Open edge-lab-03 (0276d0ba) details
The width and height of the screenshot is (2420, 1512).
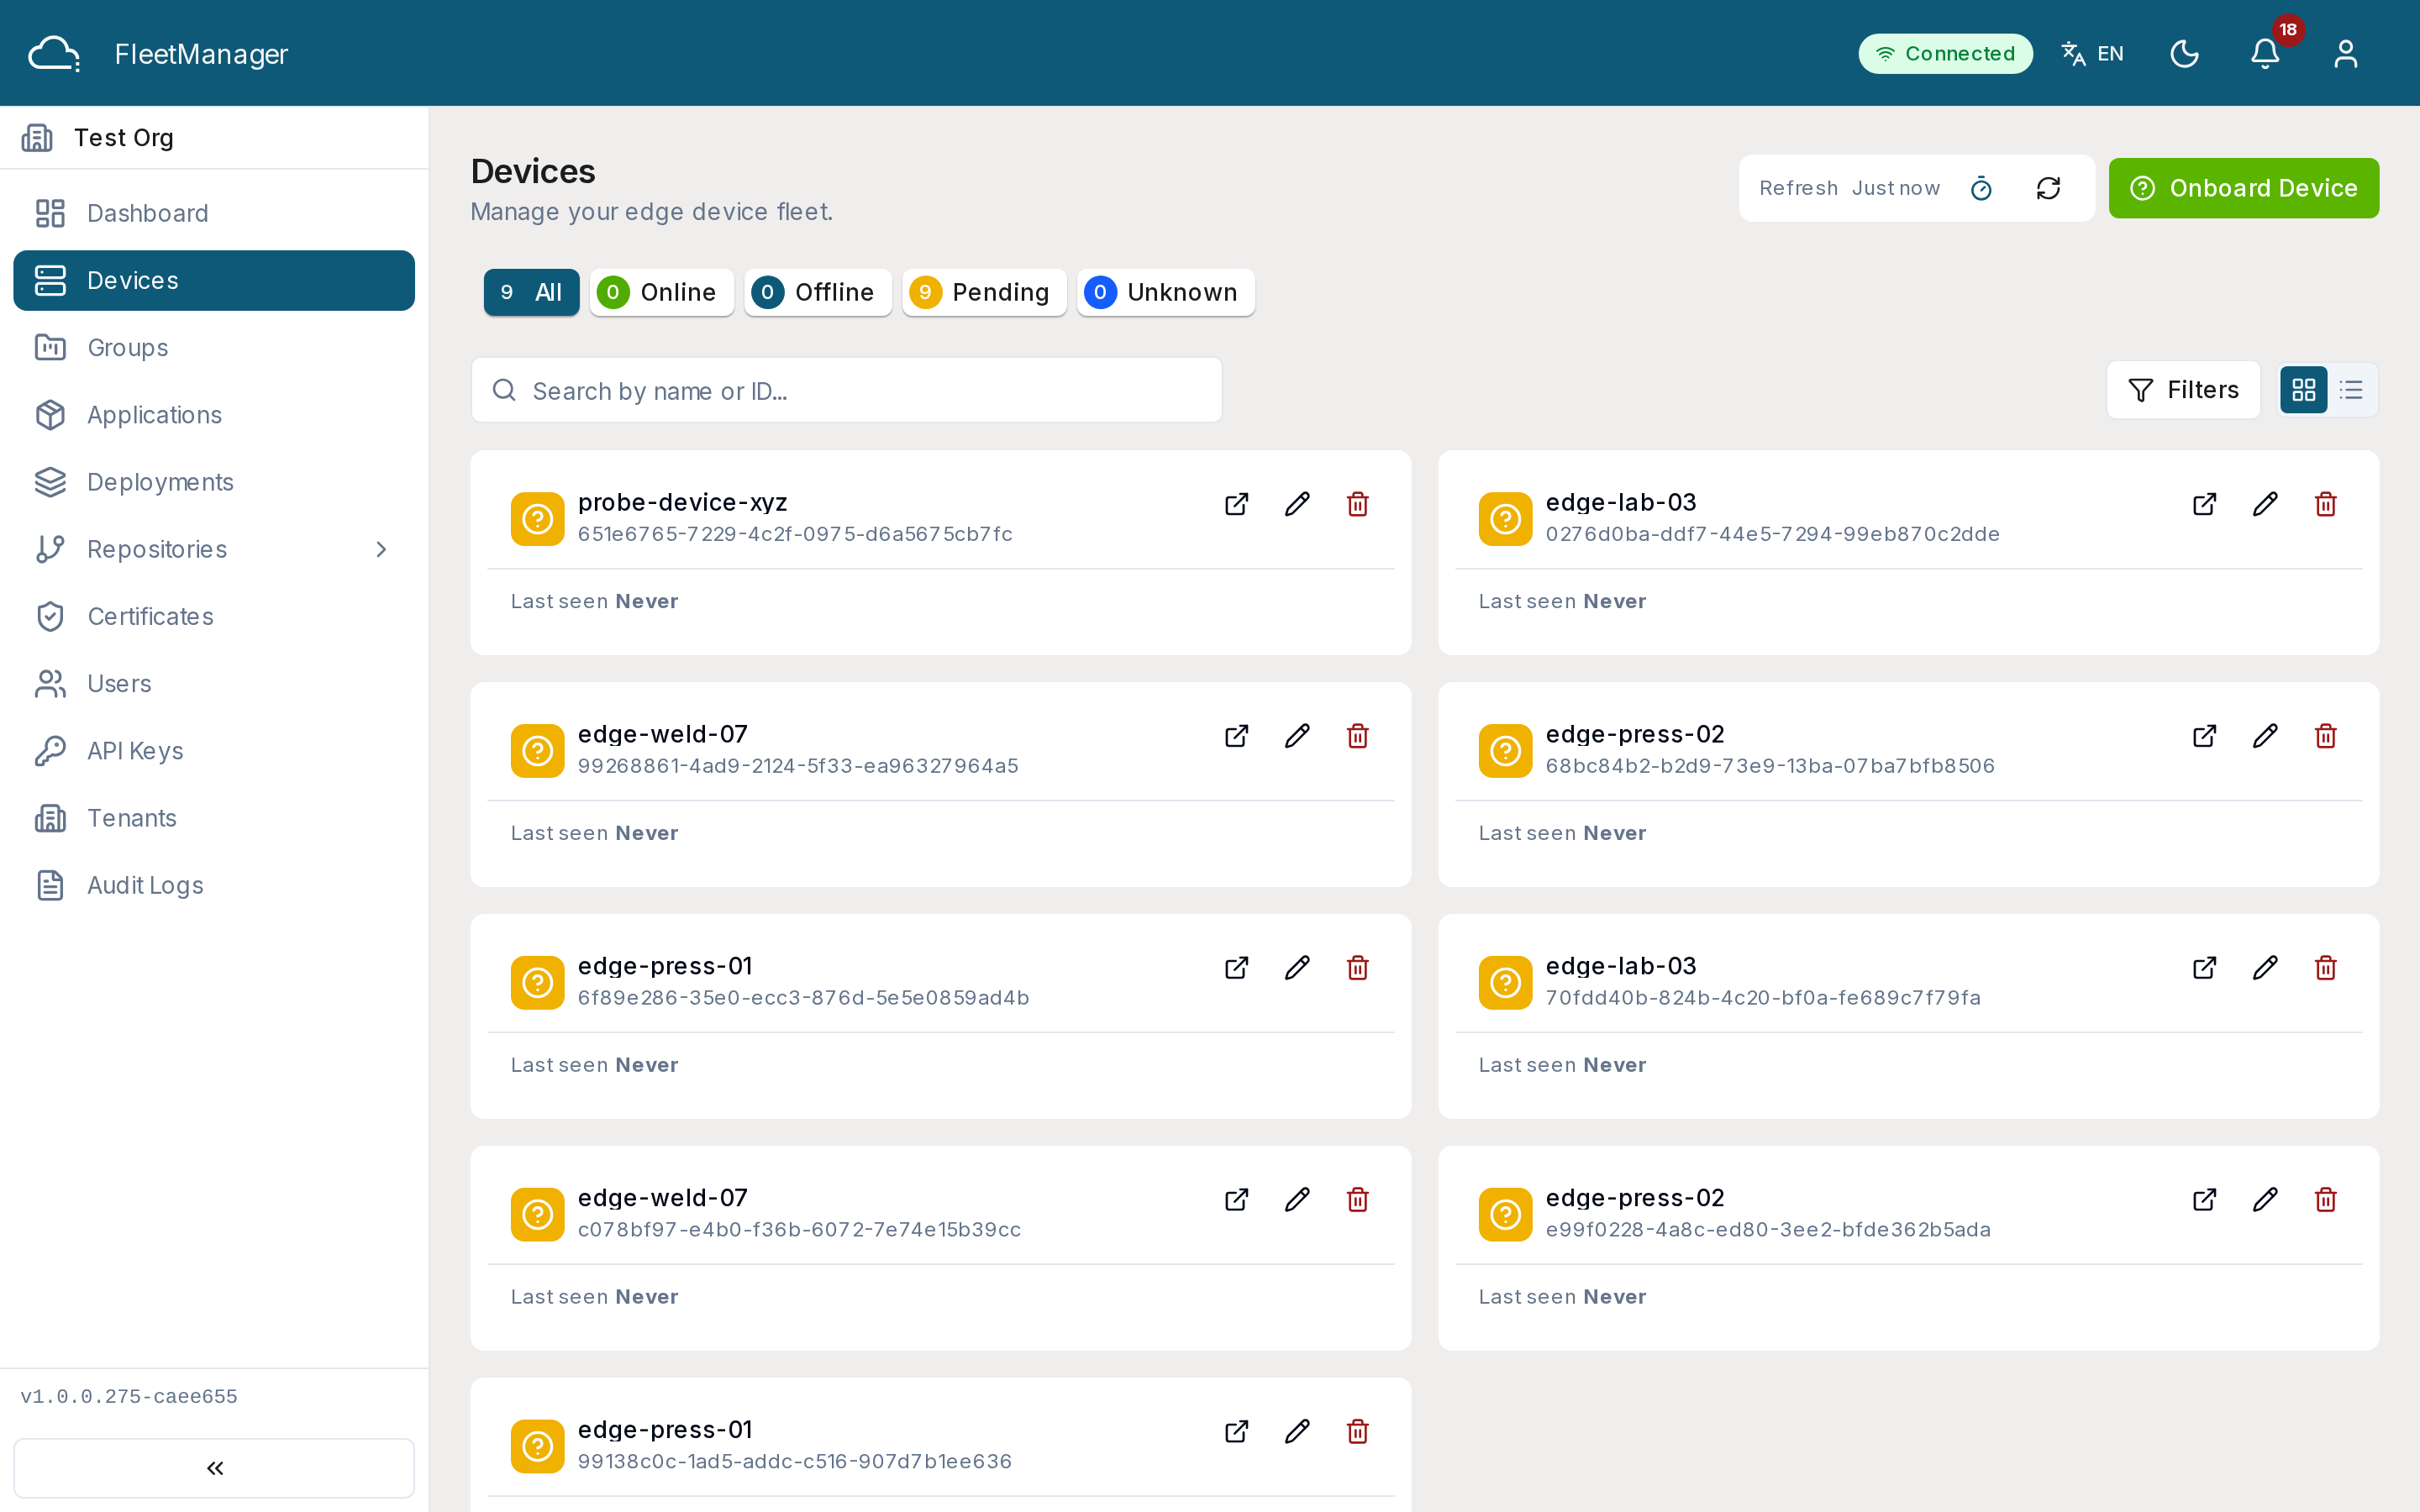click(x=2204, y=504)
